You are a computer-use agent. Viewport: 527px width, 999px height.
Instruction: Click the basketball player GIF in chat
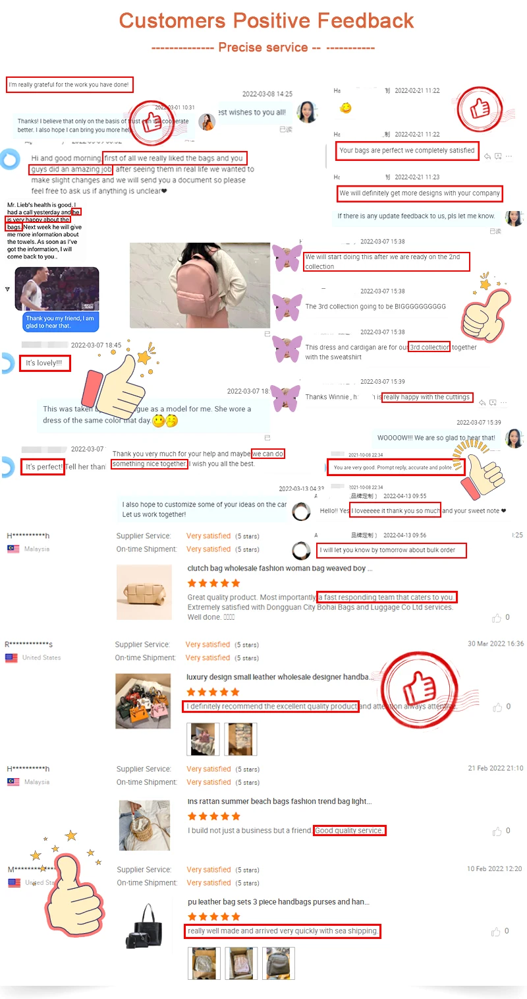pos(57,289)
